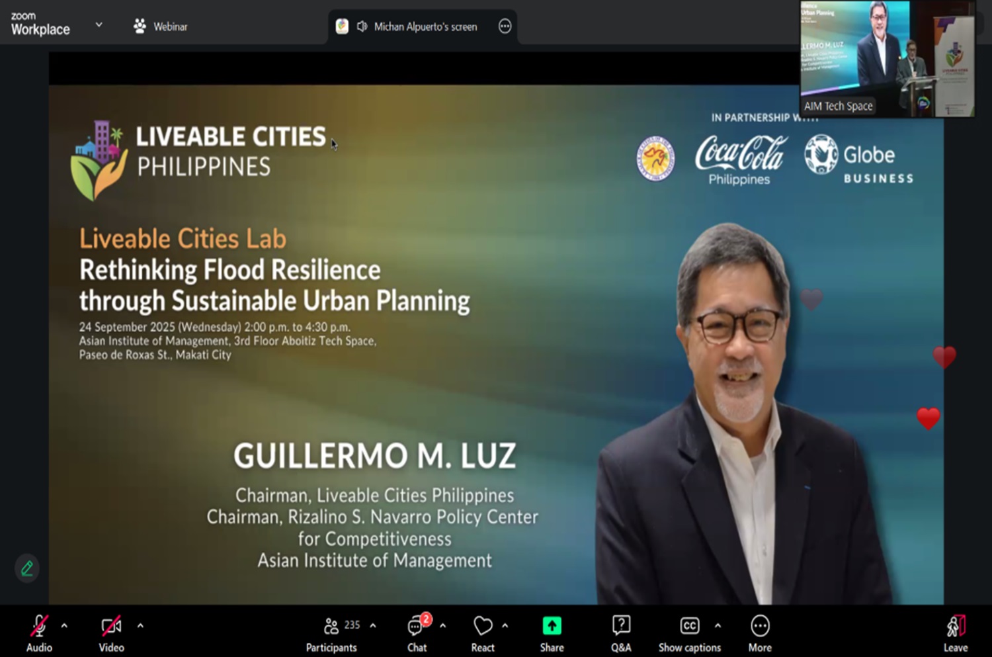The height and width of the screenshot is (657, 992).
Task: Turn on the Video camera
Action: click(111, 626)
